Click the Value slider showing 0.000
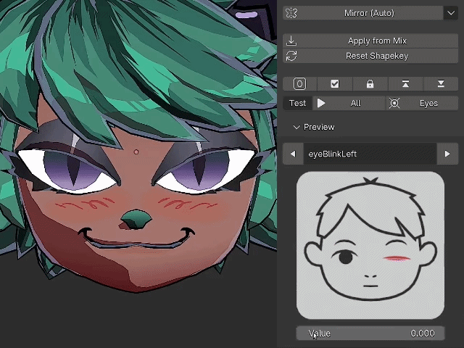464x348 pixels. [x=370, y=333]
